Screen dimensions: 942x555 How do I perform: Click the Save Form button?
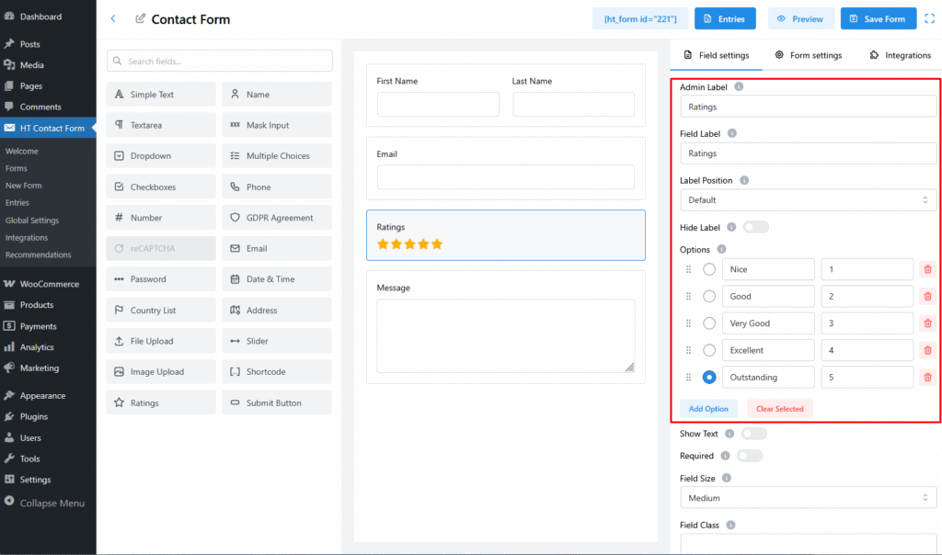878,18
